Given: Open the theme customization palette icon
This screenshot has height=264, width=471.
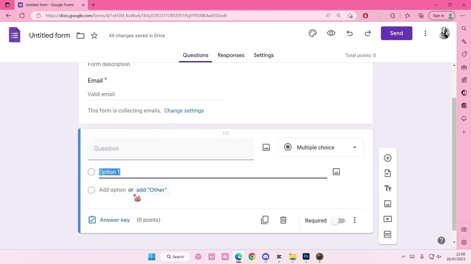Looking at the screenshot, I should click(313, 33).
